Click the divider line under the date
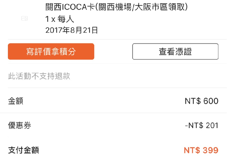The image size is (252, 156). click(x=117, y=39)
